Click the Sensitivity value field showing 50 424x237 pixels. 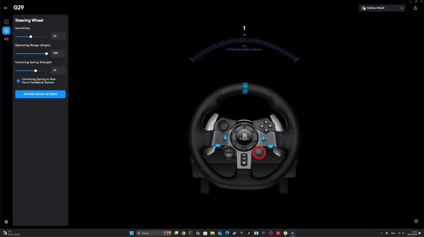[58, 36]
